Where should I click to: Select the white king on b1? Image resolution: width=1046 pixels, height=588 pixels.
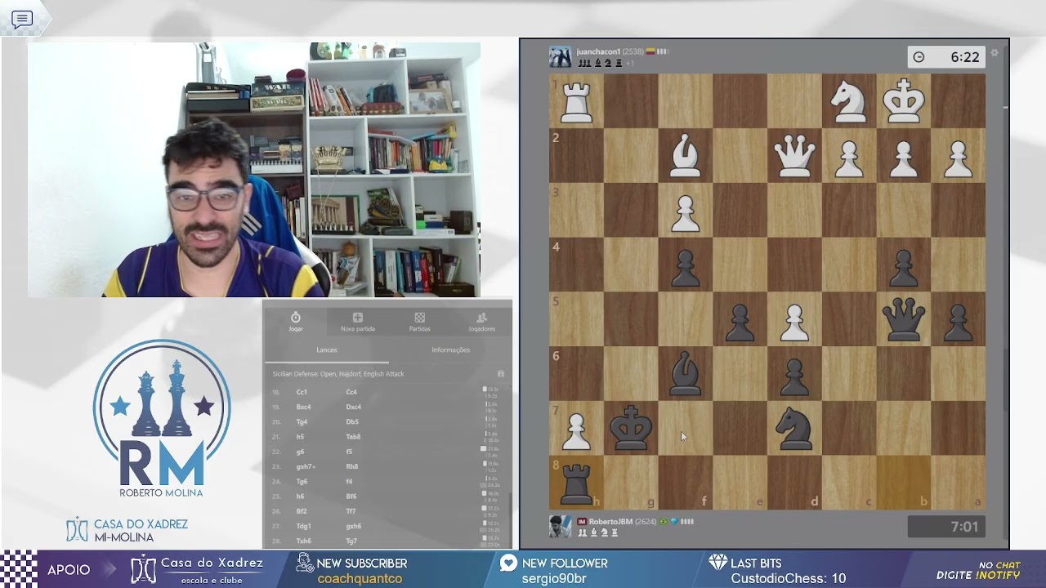click(x=903, y=101)
